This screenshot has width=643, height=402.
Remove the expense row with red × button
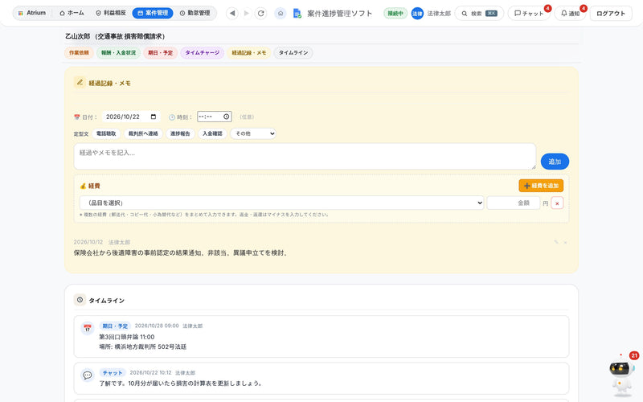click(x=557, y=203)
